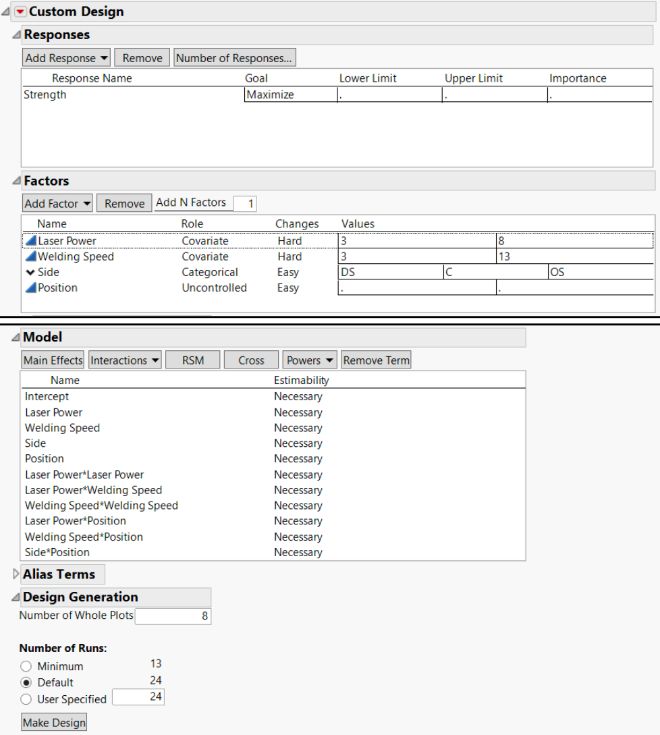Open the Add Response menu

tap(65, 57)
